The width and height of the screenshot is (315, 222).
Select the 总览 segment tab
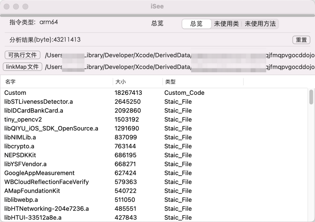(196, 24)
